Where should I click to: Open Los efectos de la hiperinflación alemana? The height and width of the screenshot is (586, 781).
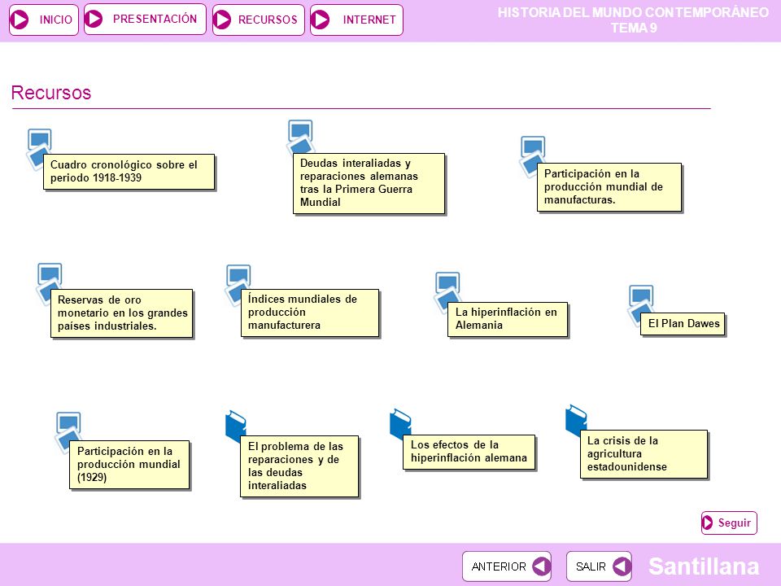tap(469, 452)
